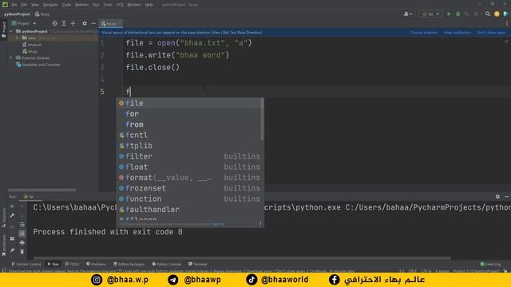
Task: Open Project panel gear options
Action: [85, 23]
